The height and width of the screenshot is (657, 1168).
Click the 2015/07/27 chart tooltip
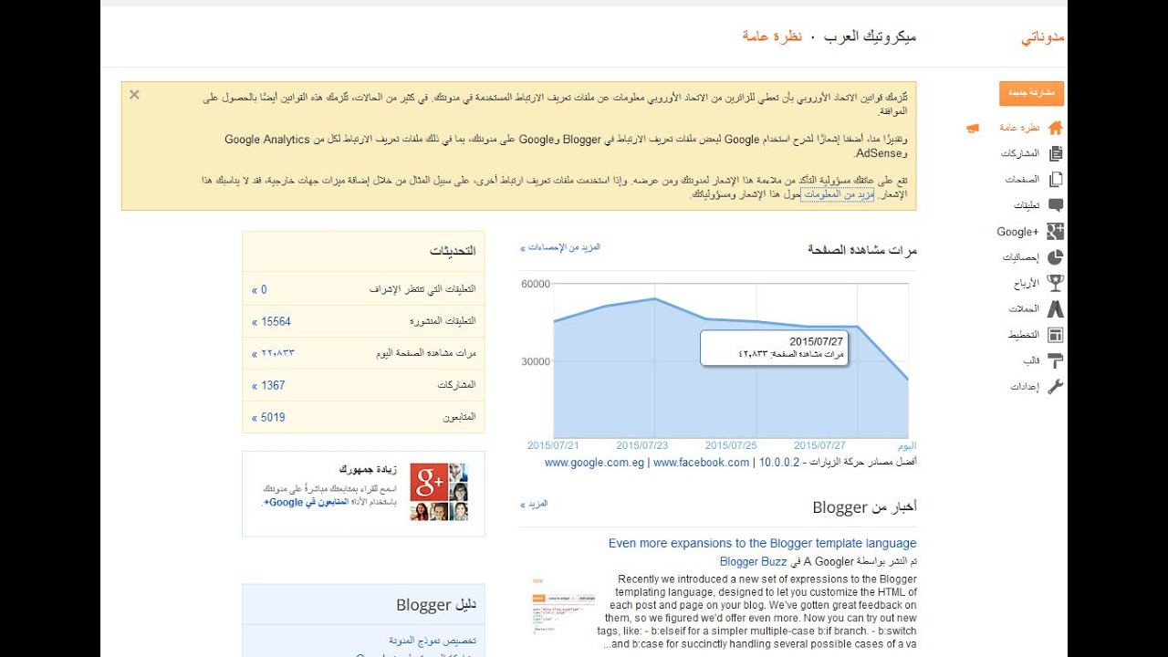point(775,348)
